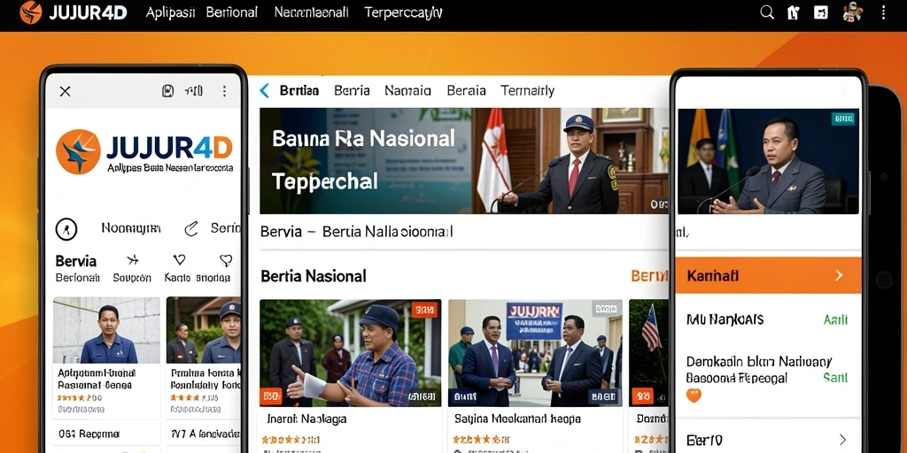Open the Berfional menu in top bar
The image size is (907, 453).
pyautogui.click(x=232, y=12)
